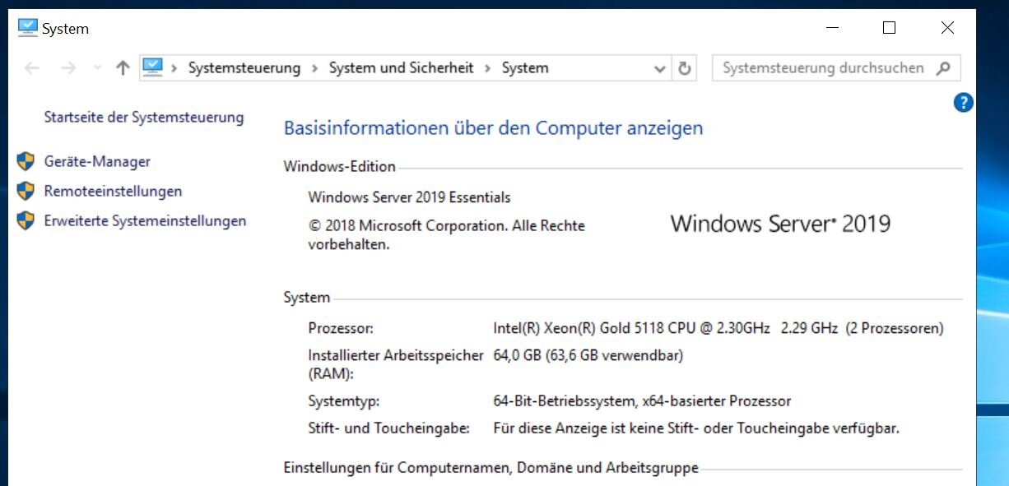
Task: Open Erweiterte Systemeinstellungen link
Action: [145, 220]
